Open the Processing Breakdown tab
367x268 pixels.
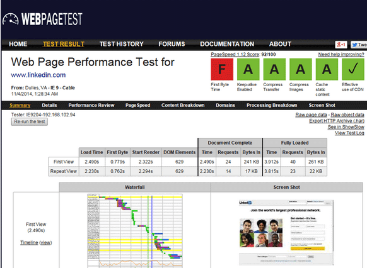pos(272,105)
